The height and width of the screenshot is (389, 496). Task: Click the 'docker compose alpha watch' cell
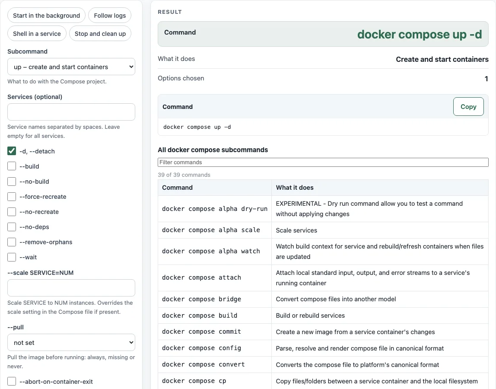(214, 251)
